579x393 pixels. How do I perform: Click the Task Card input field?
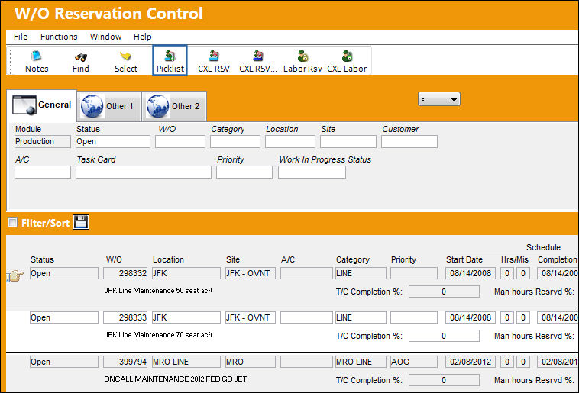(x=144, y=172)
